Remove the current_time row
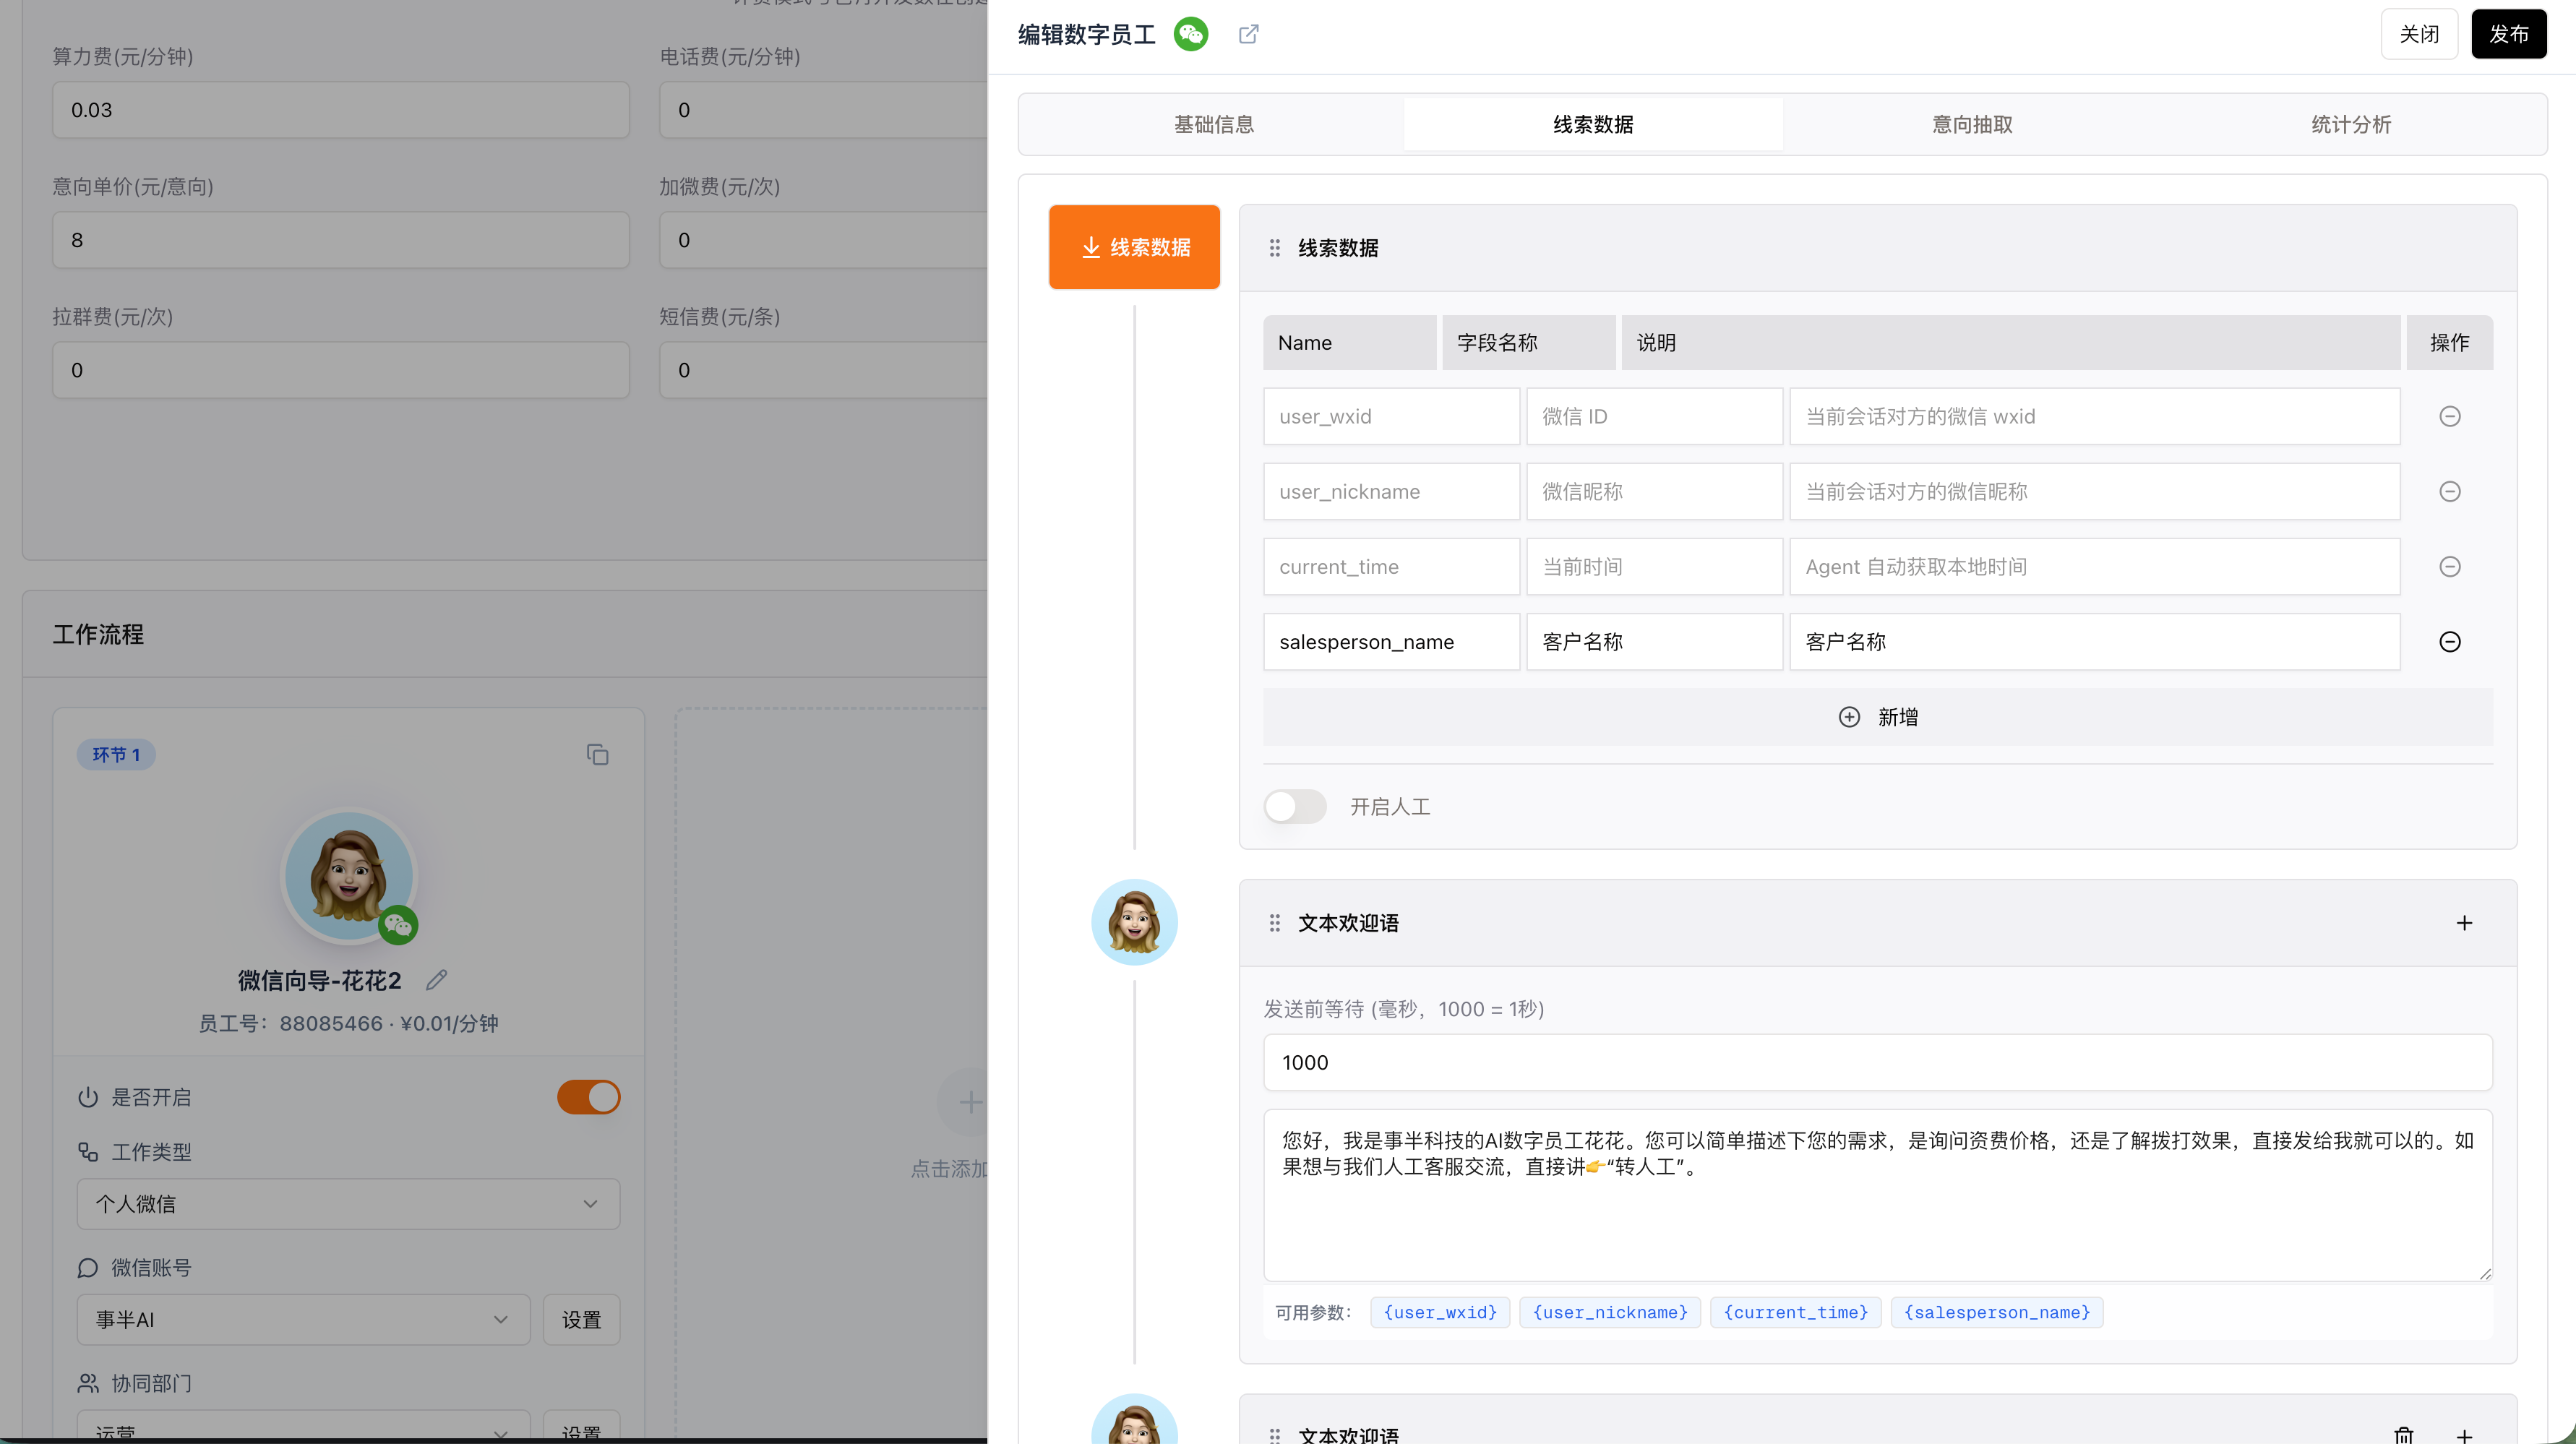The height and width of the screenshot is (1444, 2576). [x=2449, y=566]
